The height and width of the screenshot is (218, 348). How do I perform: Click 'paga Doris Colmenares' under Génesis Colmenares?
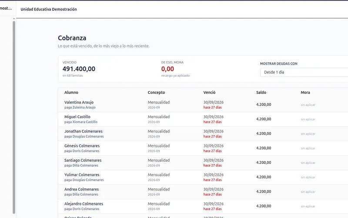tap(82, 151)
